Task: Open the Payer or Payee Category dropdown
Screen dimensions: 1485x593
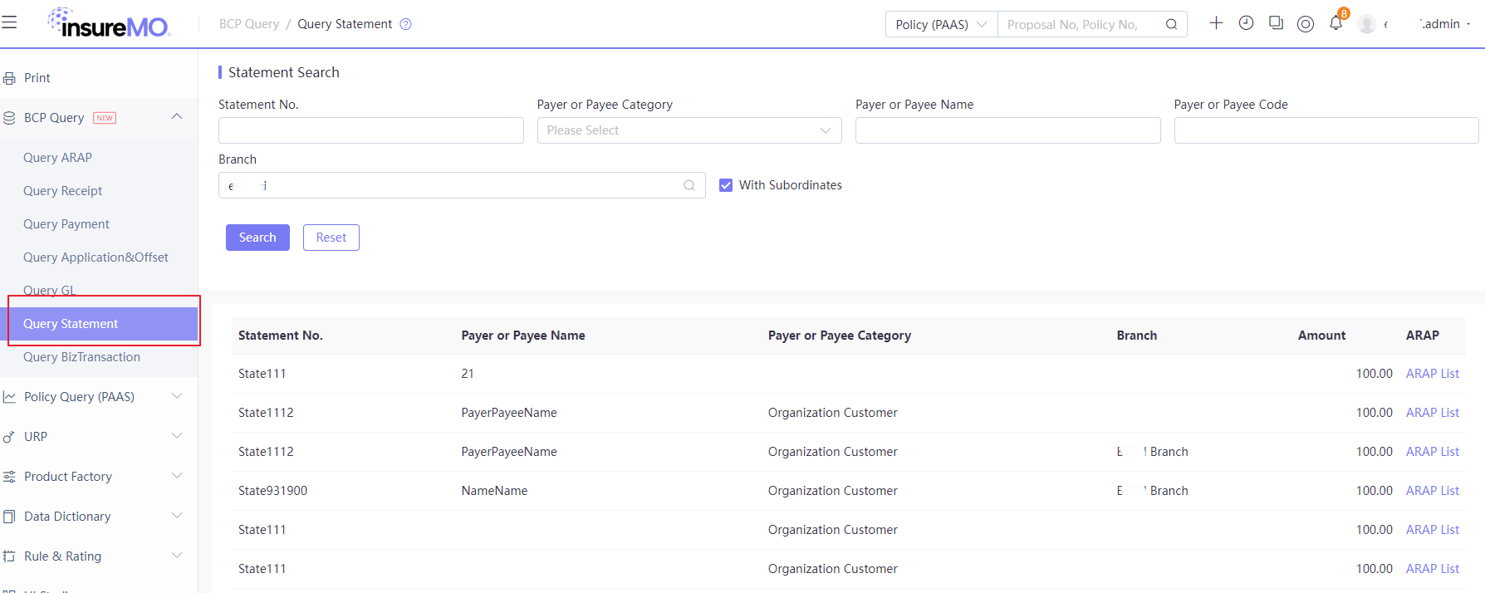Action: click(689, 130)
